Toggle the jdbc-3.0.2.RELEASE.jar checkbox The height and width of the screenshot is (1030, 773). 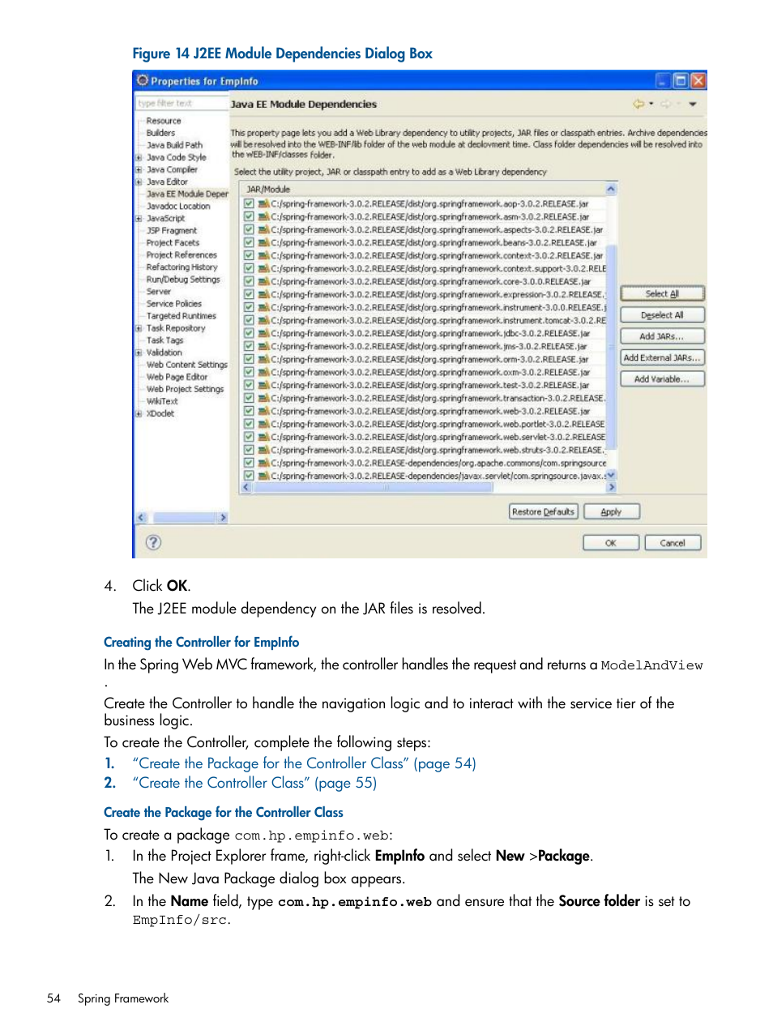[x=250, y=333]
